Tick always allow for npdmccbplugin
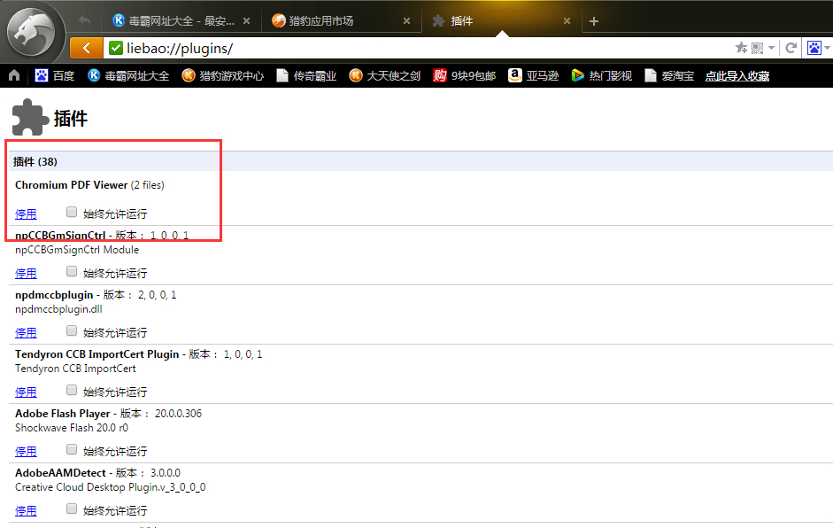This screenshot has width=833, height=528. 72,331
